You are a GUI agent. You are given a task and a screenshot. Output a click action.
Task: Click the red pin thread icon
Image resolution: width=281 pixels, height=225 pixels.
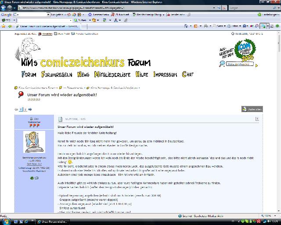pos(20,95)
